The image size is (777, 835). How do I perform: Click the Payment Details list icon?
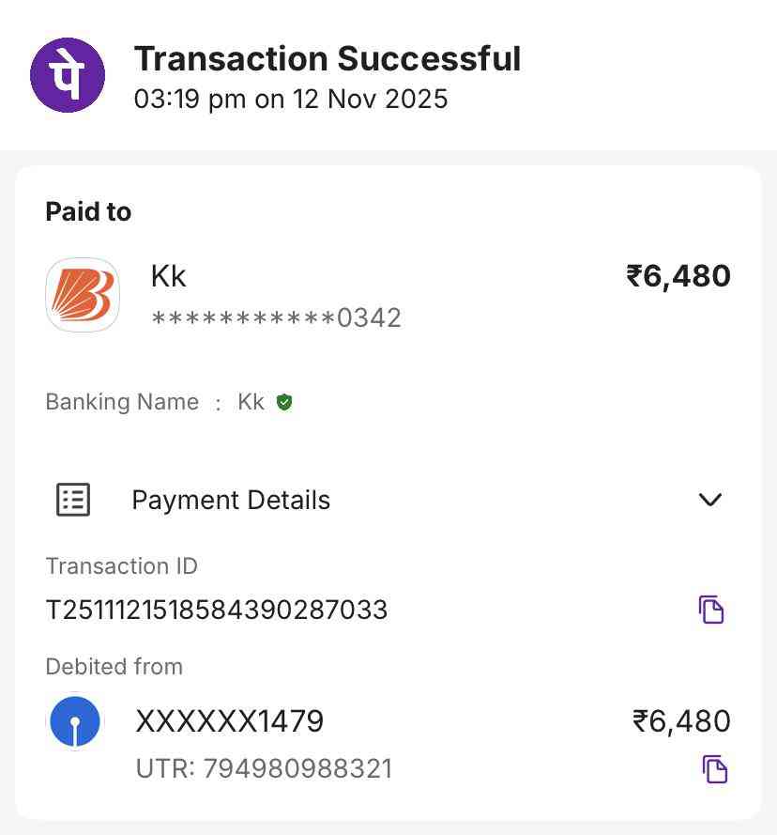[73, 500]
